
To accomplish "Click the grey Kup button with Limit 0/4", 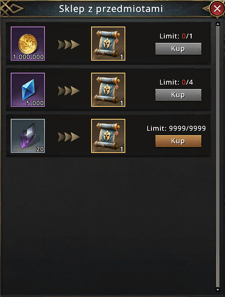I will (x=178, y=95).
